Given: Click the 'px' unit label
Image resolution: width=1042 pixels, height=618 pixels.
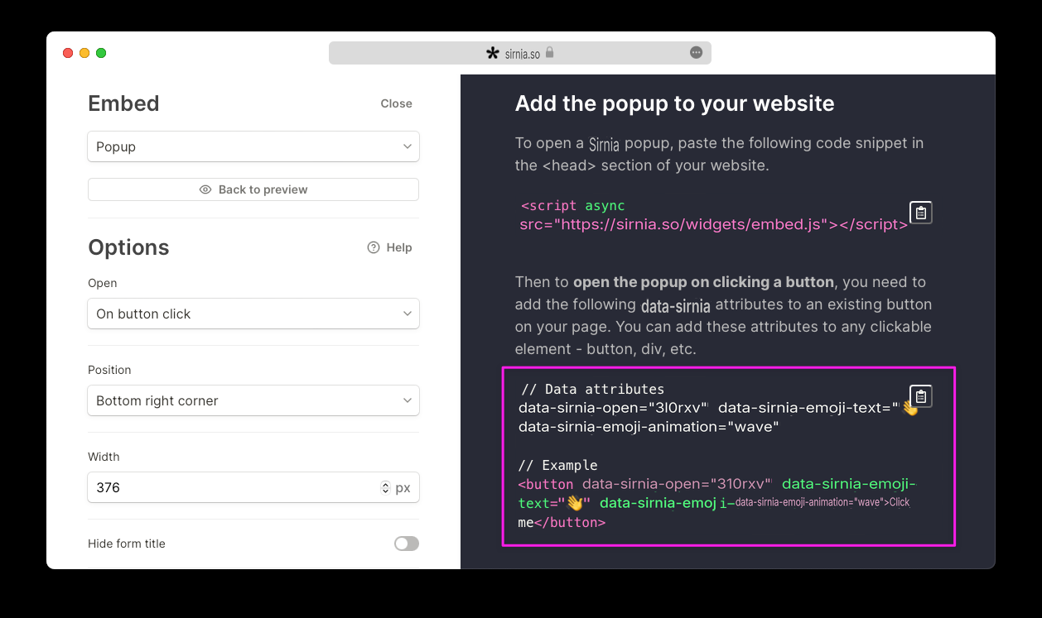Looking at the screenshot, I should coord(403,487).
